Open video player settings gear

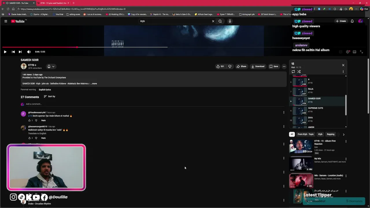point(347,52)
